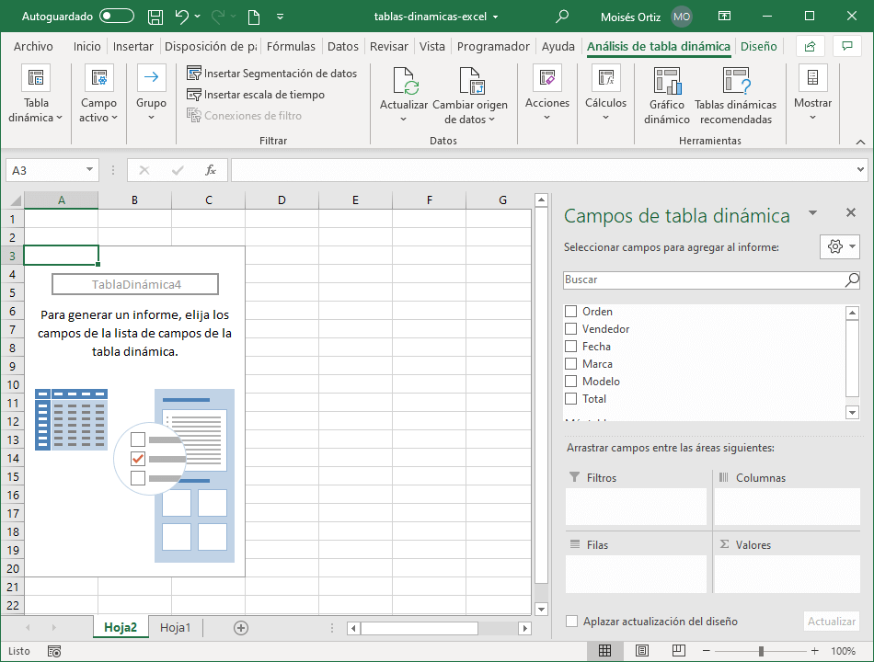Click the Grupo arrow icon
The height and width of the screenshot is (662, 874).
tap(151, 77)
